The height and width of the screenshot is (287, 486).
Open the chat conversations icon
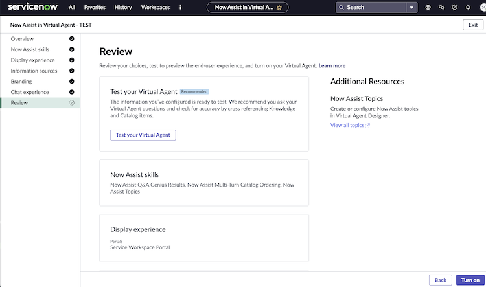coord(441,7)
